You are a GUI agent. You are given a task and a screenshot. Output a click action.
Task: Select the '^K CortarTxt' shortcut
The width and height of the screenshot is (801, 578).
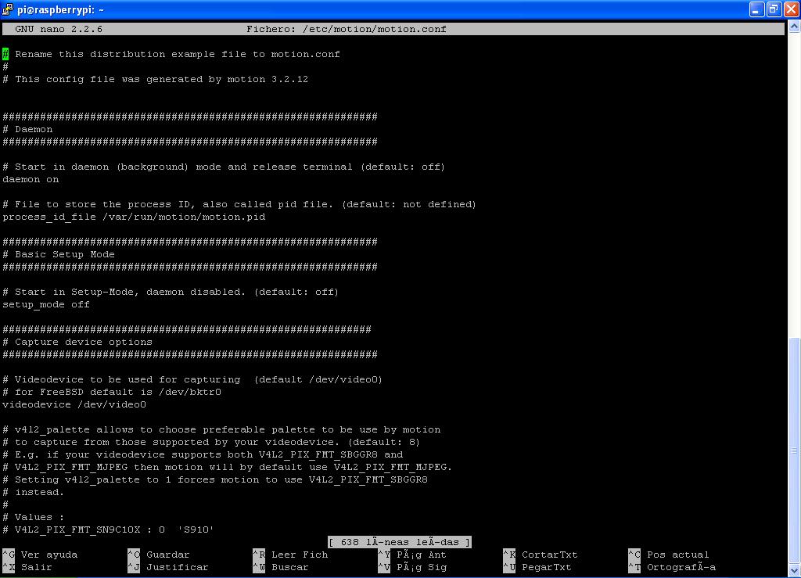coord(540,555)
